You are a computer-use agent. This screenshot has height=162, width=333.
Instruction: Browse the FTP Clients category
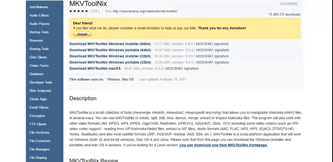tap(38, 124)
